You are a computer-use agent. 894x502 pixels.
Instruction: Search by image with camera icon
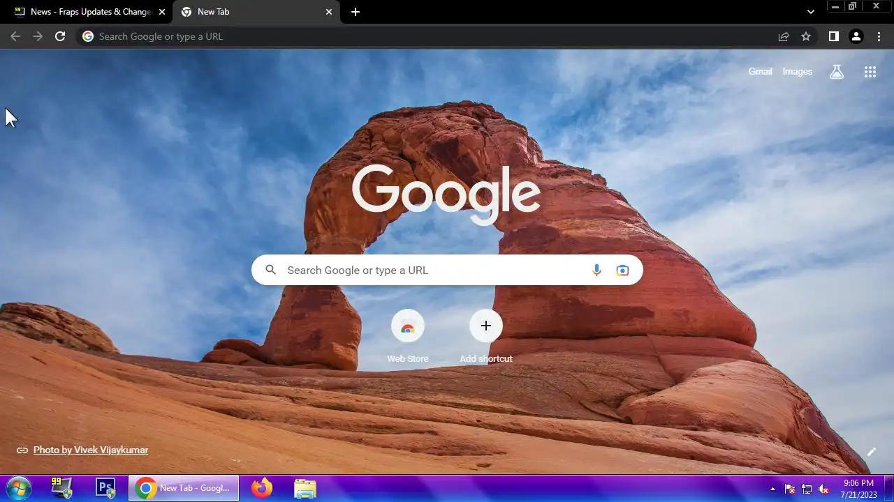pos(622,271)
